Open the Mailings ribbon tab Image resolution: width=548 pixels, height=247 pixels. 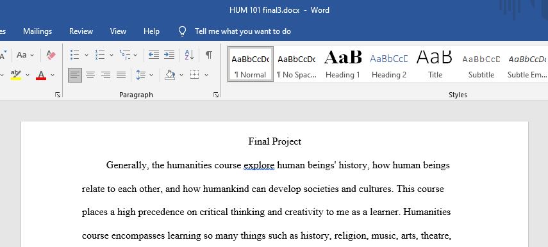[37, 31]
